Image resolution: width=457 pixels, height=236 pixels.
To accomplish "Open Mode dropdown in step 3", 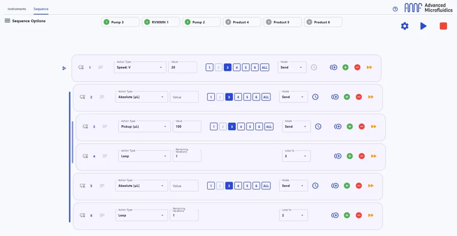I will (296, 126).
